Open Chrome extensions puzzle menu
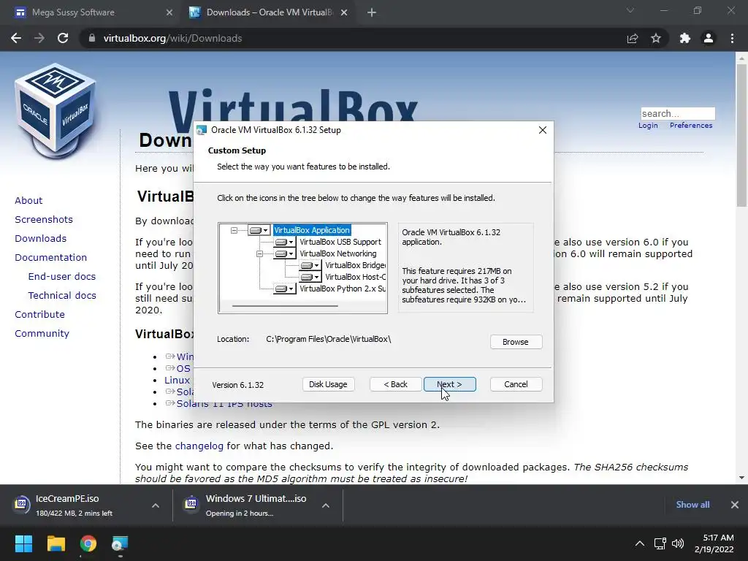Image resolution: width=748 pixels, height=561 pixels. (685, 38)
